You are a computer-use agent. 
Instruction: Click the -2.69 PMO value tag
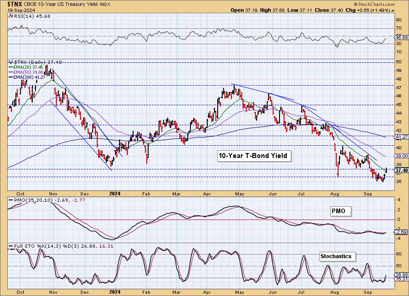click(x=402, y=232)
